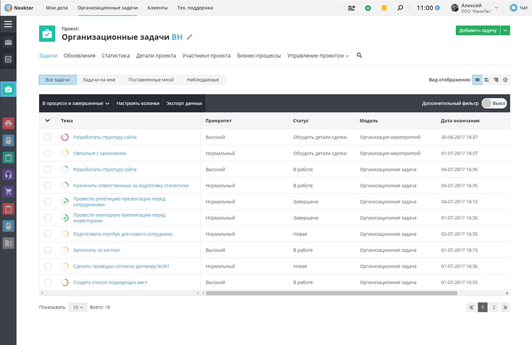
Task: Click the yellow notification bell icon
Action: point(384,8)
